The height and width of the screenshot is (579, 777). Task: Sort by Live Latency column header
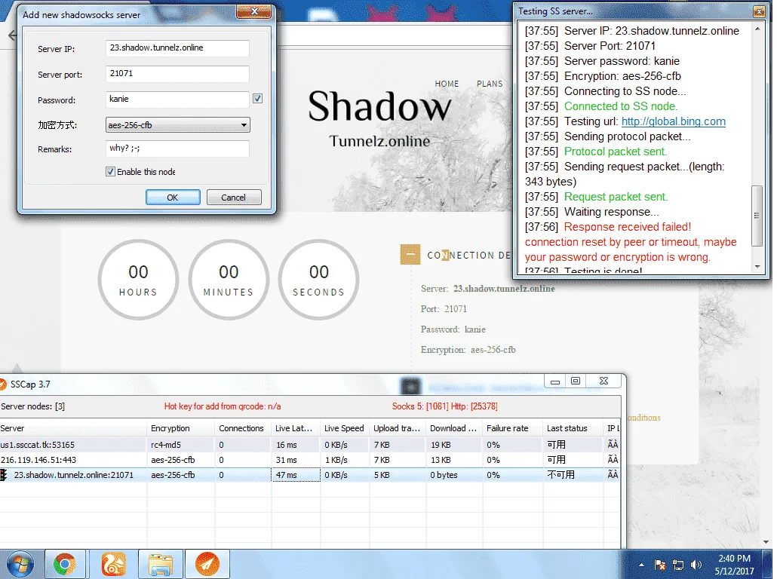point(296,428)
